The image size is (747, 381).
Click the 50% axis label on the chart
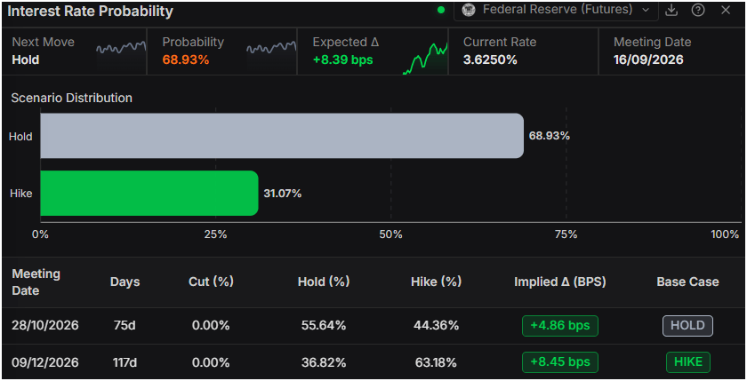[390, 234]
